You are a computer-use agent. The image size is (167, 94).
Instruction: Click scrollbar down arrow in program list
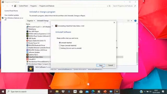pos(137,64)
